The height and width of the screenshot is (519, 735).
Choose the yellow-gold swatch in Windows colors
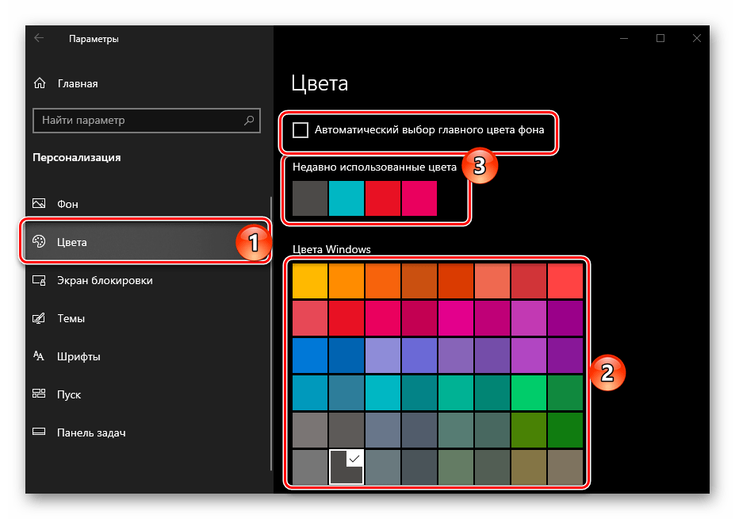[309, 281]
